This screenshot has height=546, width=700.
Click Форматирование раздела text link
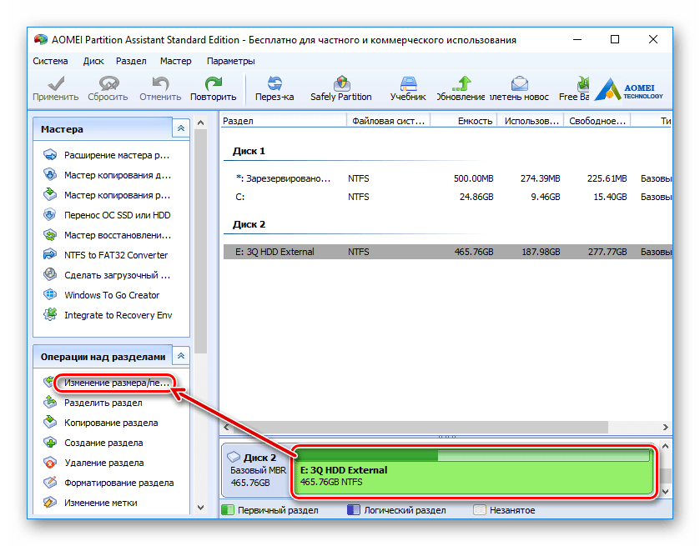coord(118,483)
